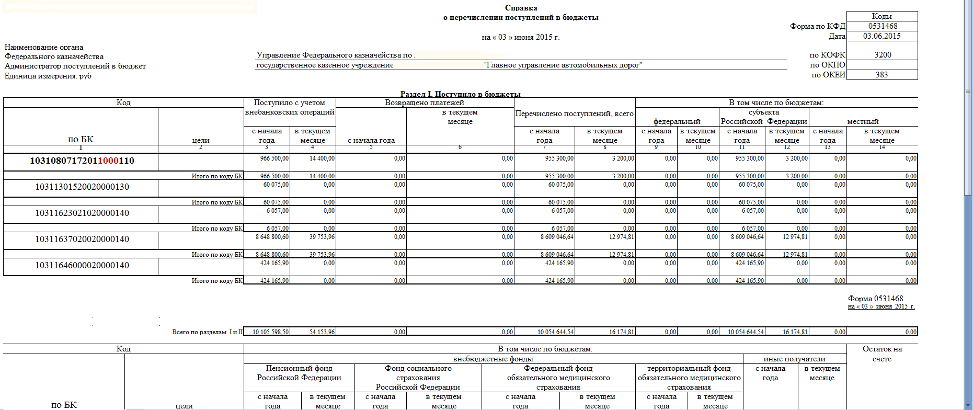Click "Администратор поступлений в бюджет" label
The height and width of the screenshot is (410, 973).
(x=75, y=66)
